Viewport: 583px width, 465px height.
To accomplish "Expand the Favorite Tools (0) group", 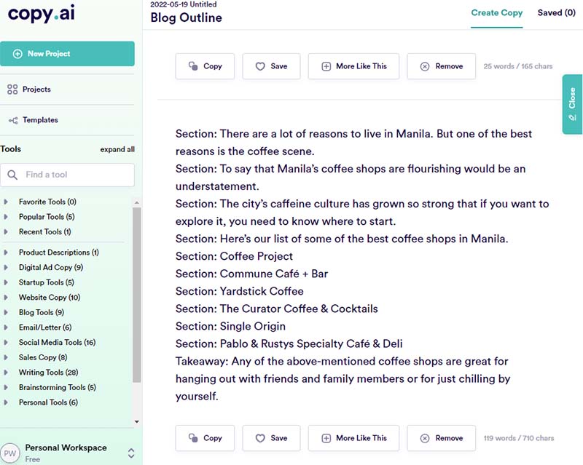I will [x=6, y=202].
